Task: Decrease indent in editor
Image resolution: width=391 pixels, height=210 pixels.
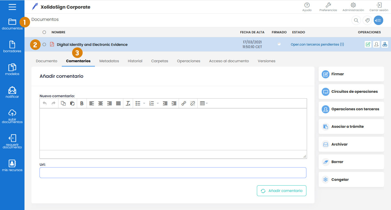Action: point(165,103)
